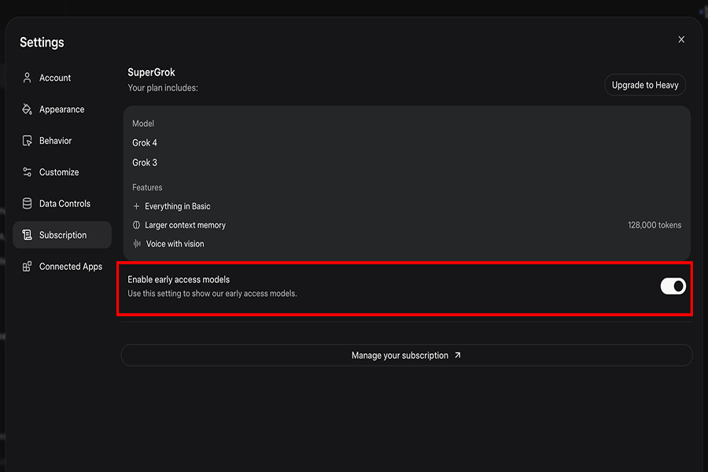Screen dimensions: 708x472
Task: Click the Data Controls database icon
Action: tap(27, 204)
